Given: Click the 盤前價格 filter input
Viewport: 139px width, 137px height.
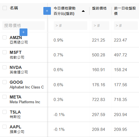Looking at the screenshot, I should (100, 26).
